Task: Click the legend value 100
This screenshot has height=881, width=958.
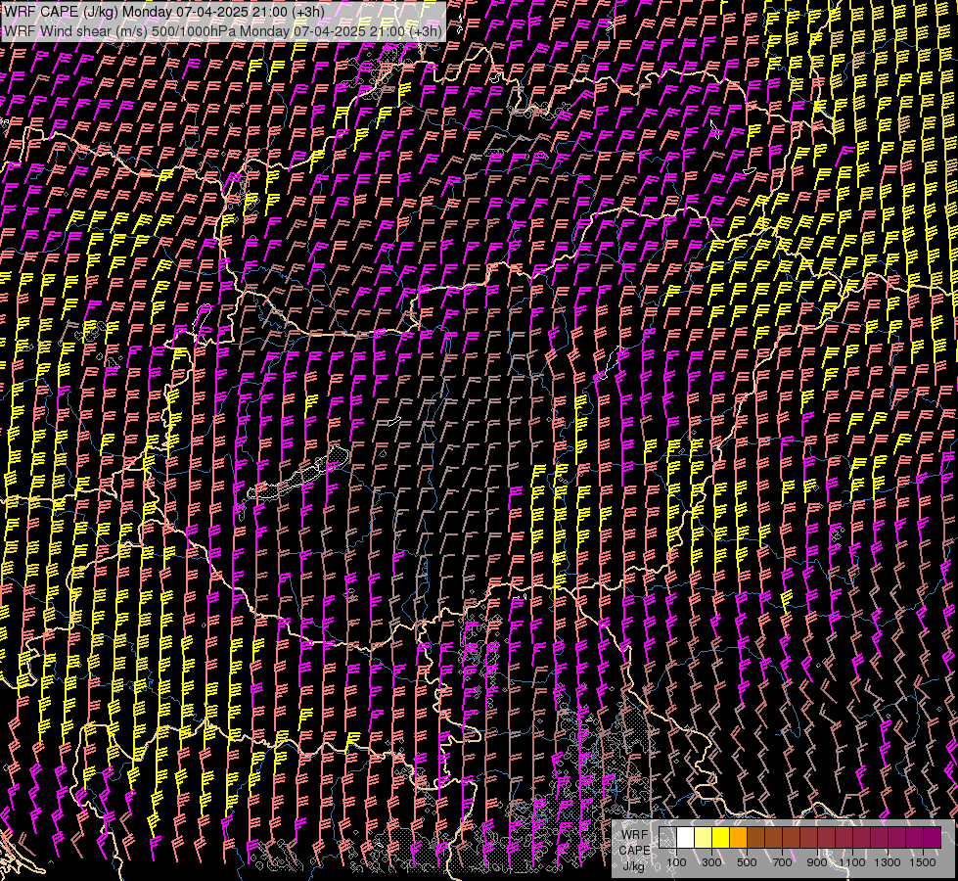Action: pyautogui.click(x=676, y=862)
